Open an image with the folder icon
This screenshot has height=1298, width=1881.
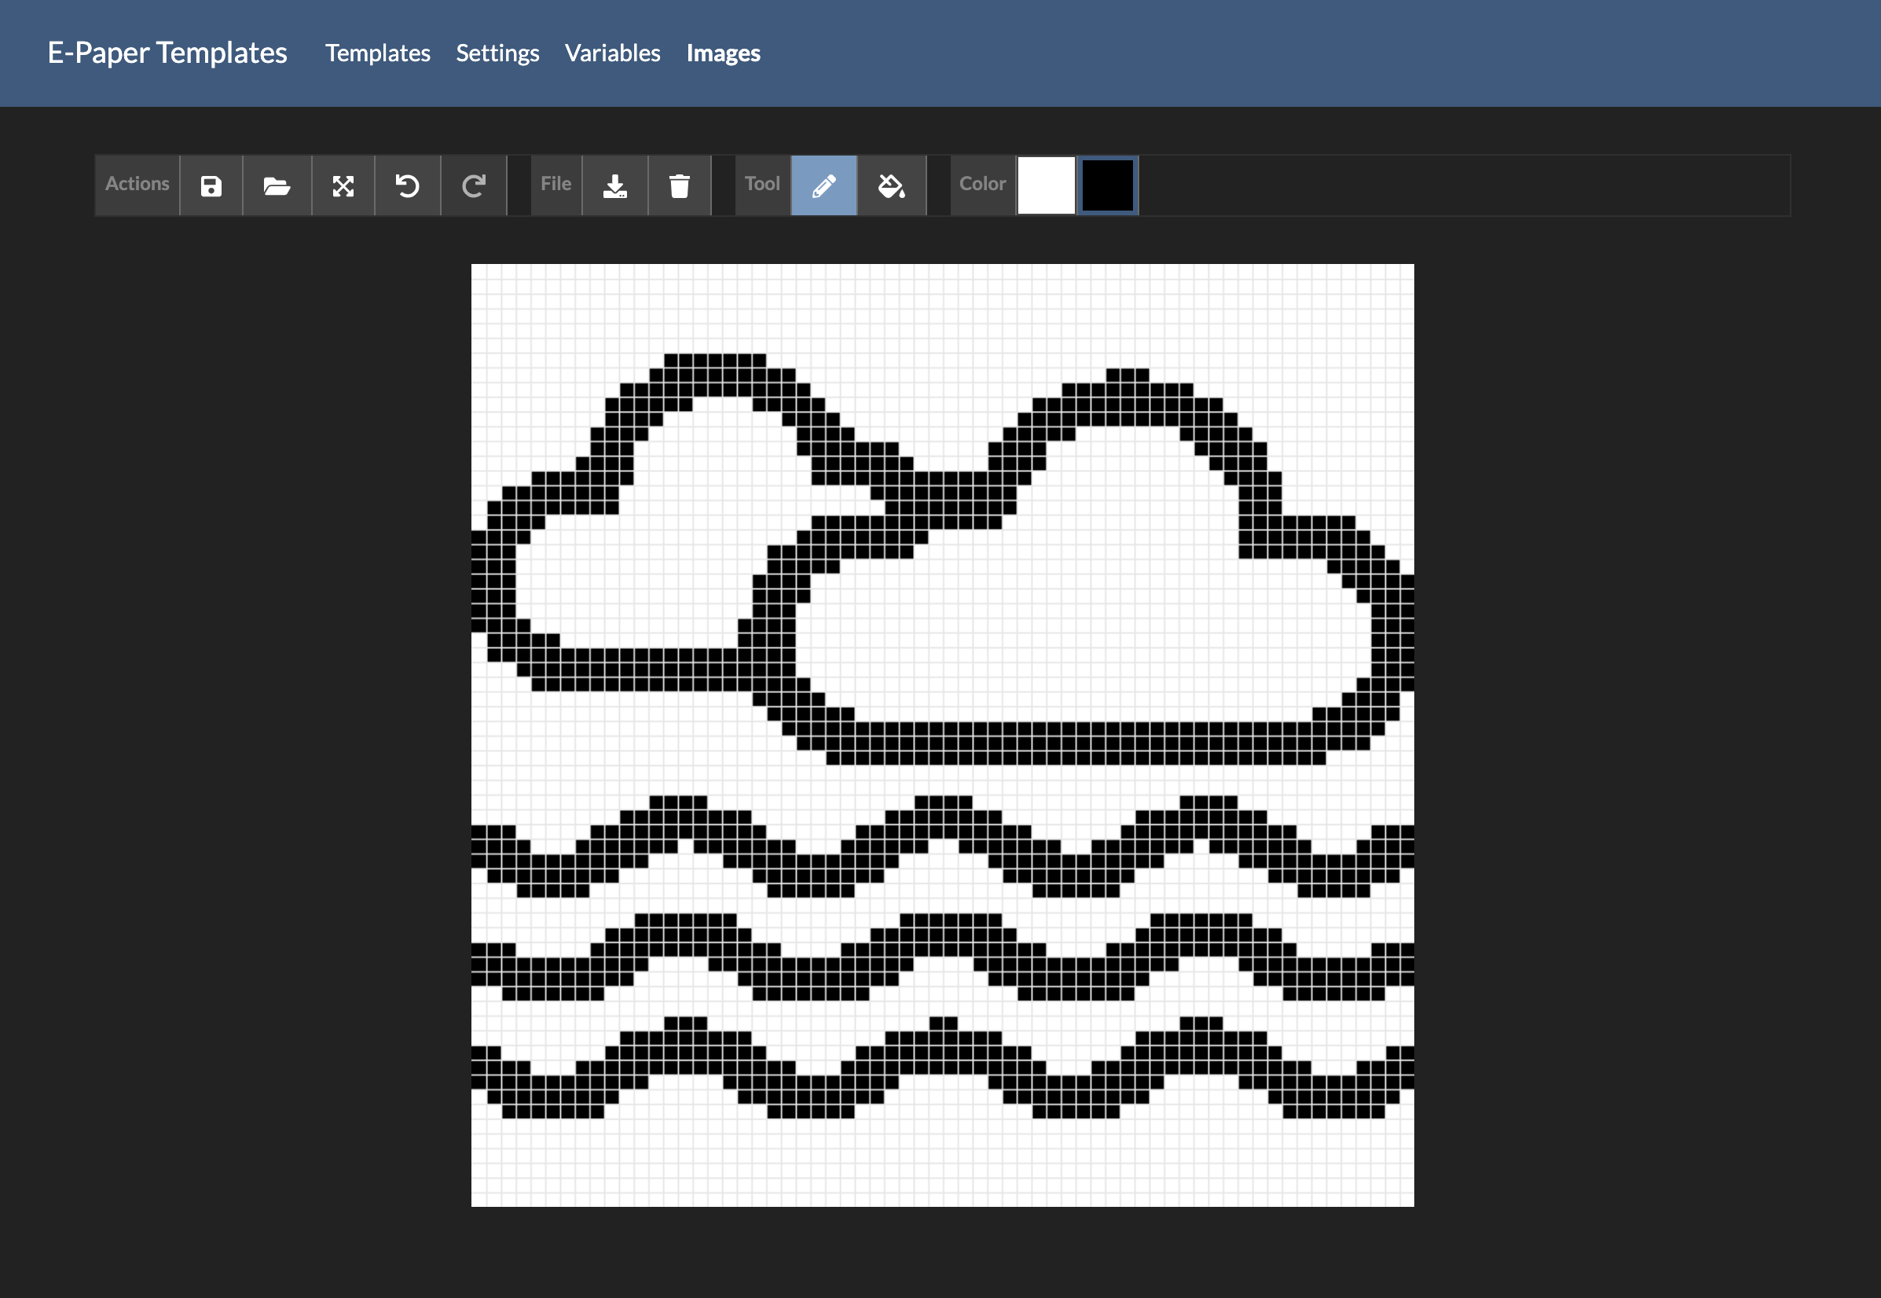tap(277, 186)
